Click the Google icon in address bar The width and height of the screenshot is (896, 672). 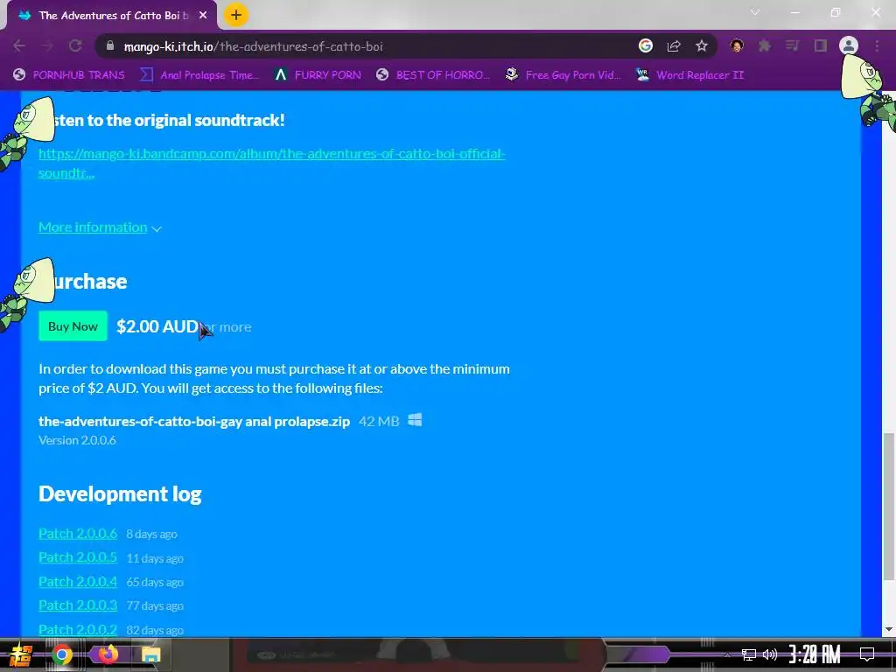point(646,45)
